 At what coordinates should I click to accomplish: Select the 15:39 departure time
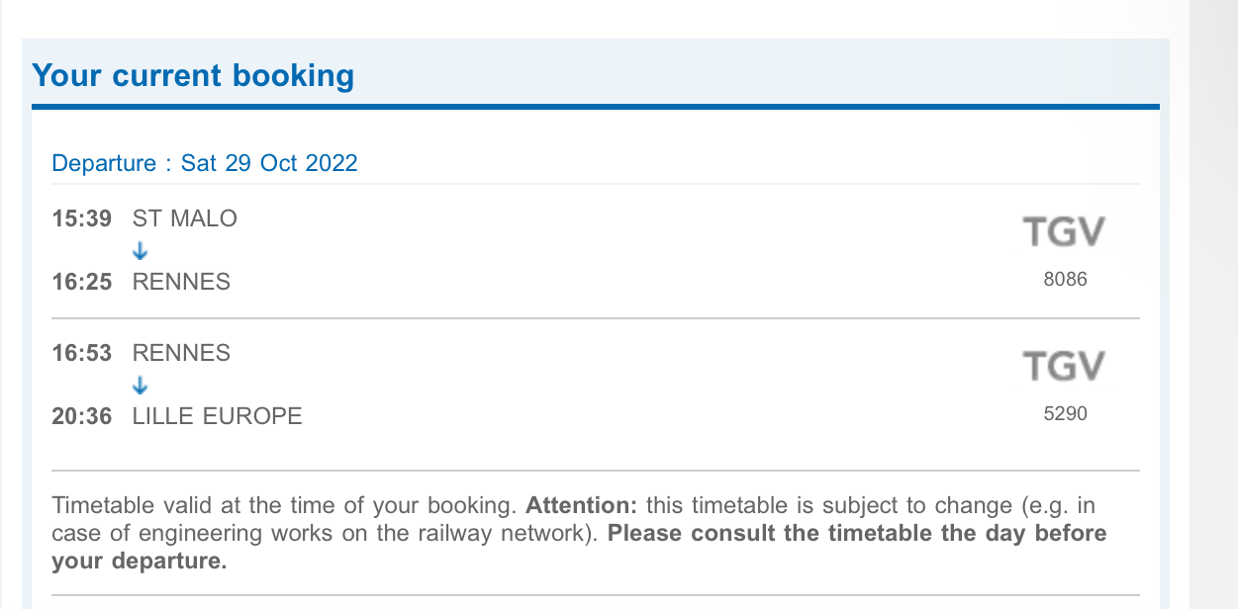[82, 218]
